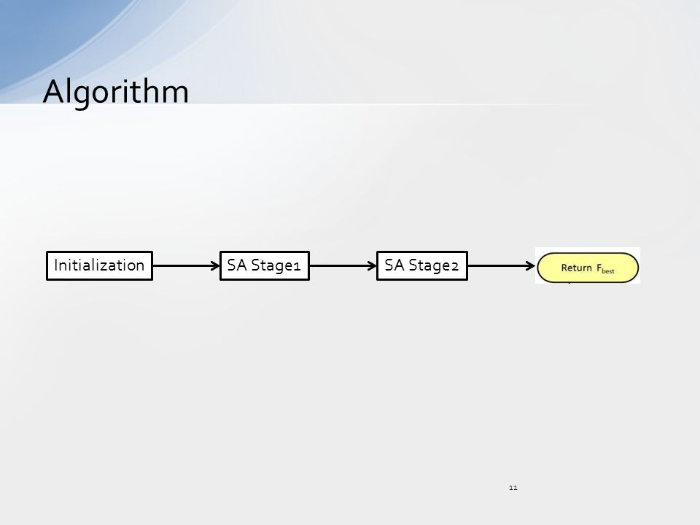Select the SA Stage1 box
The height and width of the screenshot is (525, 700).
265,265
